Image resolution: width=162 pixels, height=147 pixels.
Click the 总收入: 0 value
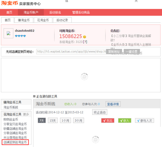coord(70,104)
